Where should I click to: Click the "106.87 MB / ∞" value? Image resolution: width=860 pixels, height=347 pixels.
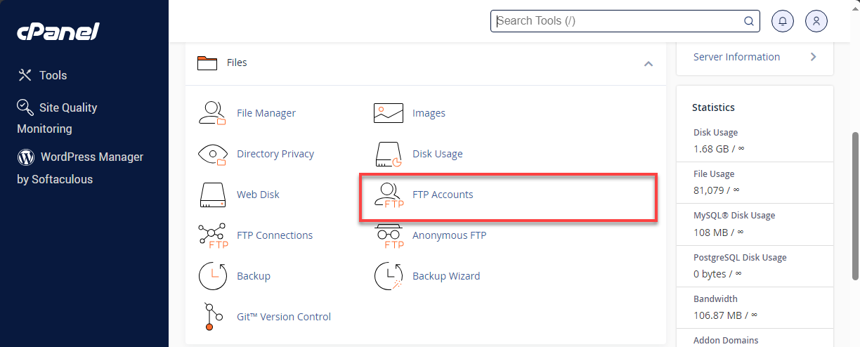click(x=726, y=315)
